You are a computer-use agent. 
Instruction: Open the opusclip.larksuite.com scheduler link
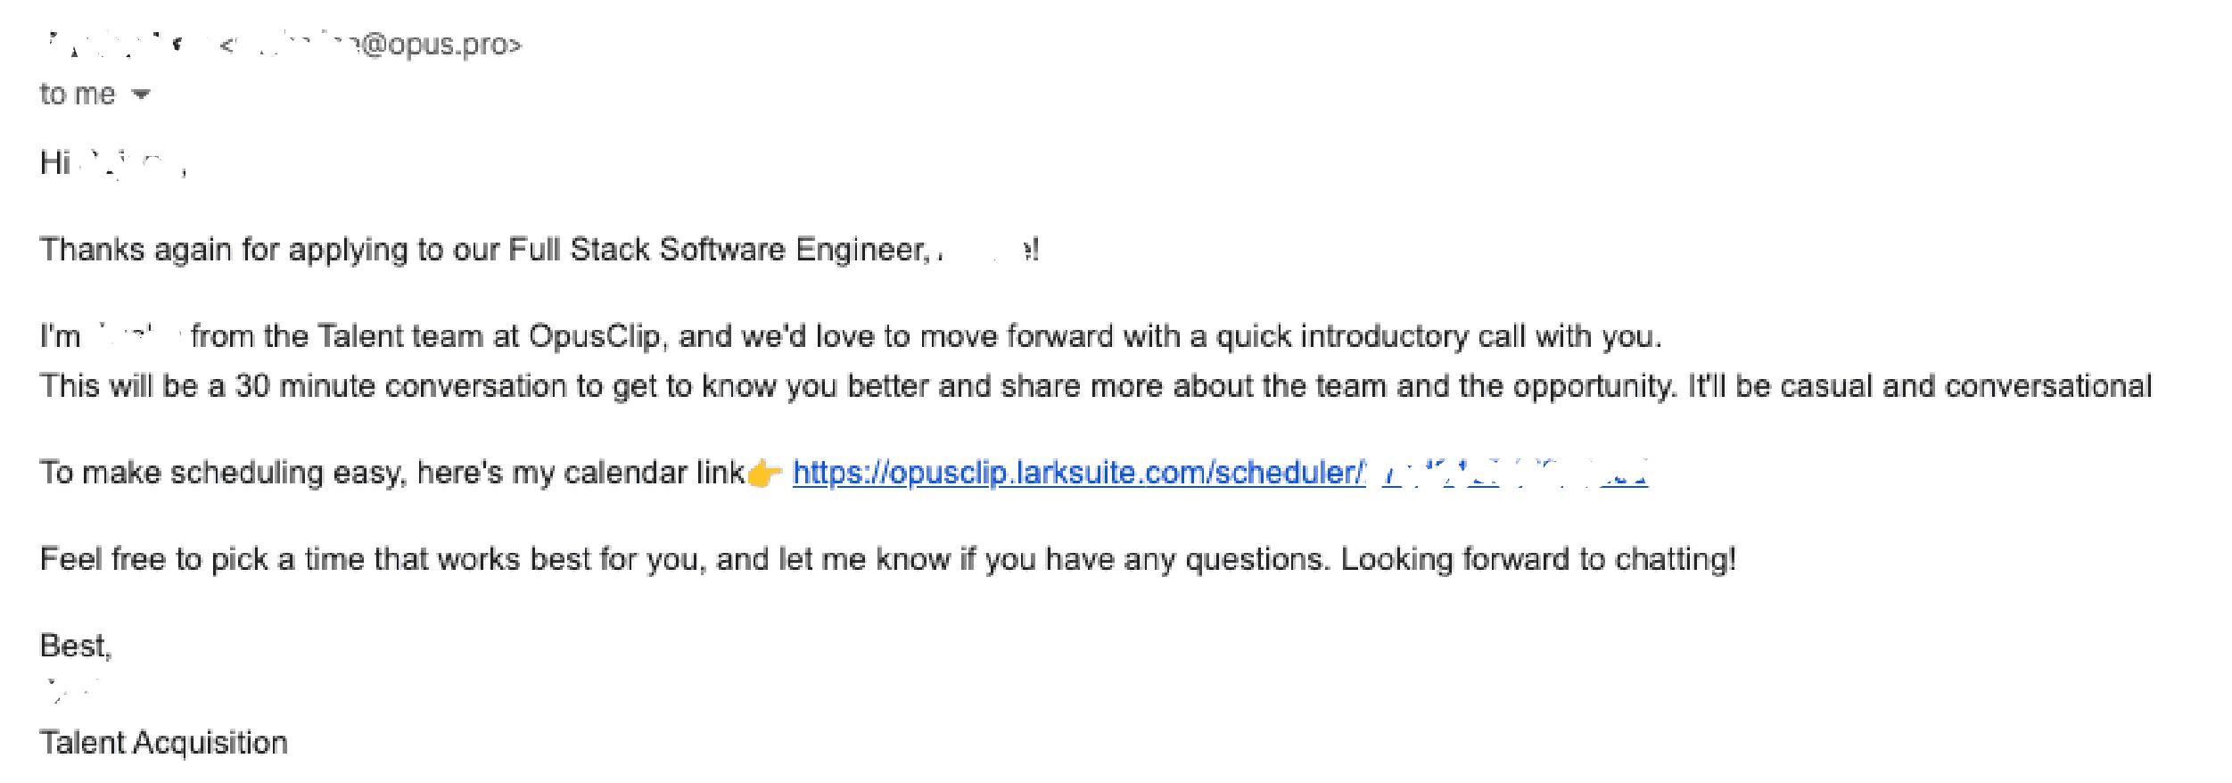click(1077, 472)
